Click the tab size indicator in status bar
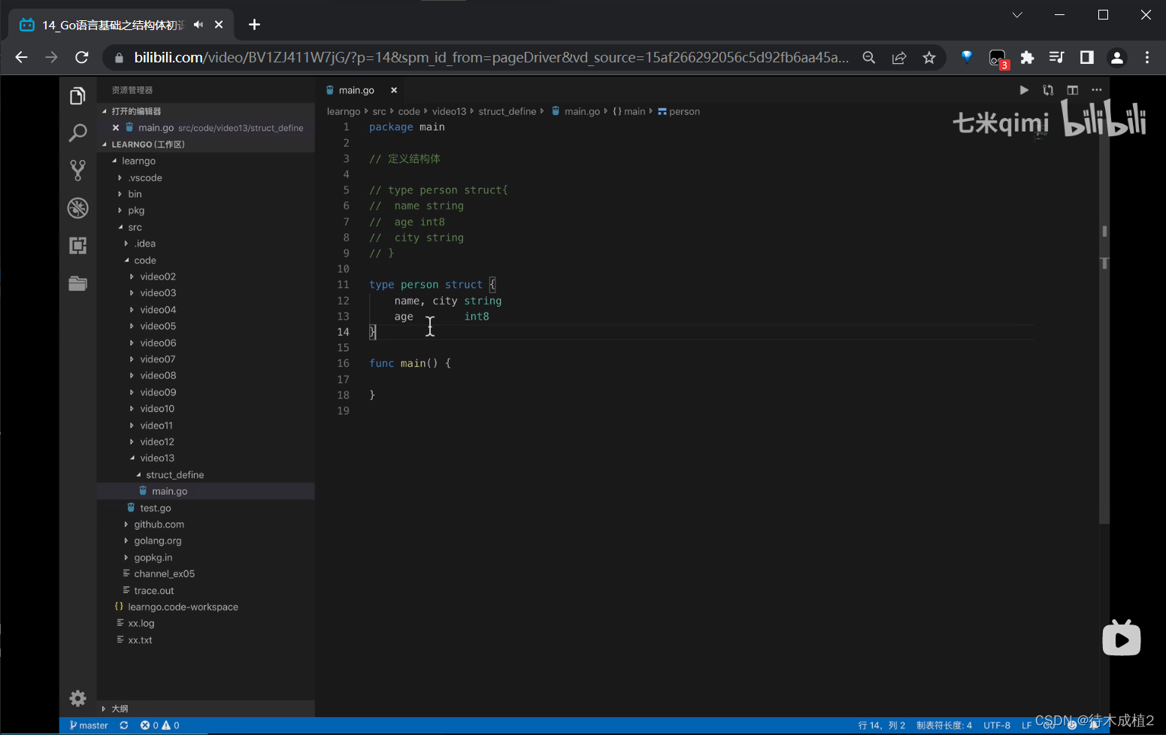The image size is (1166, 735). 944,725
